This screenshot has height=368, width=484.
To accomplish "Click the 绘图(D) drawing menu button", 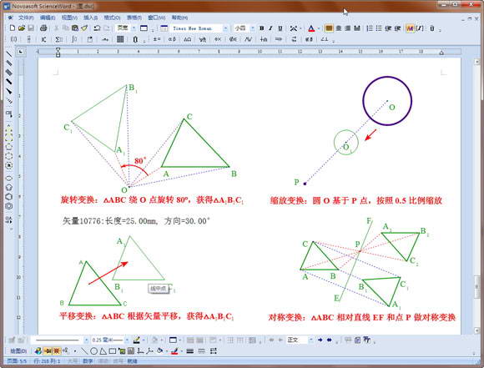I will coord(19,351).
